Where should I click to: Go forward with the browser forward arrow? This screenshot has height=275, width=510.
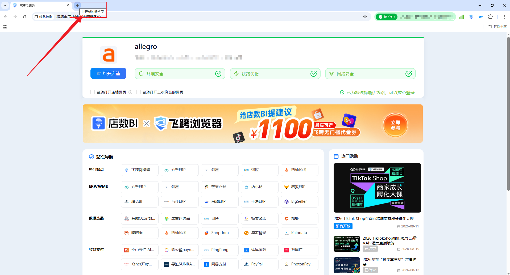pyautogui.click(x=15, y=17)
